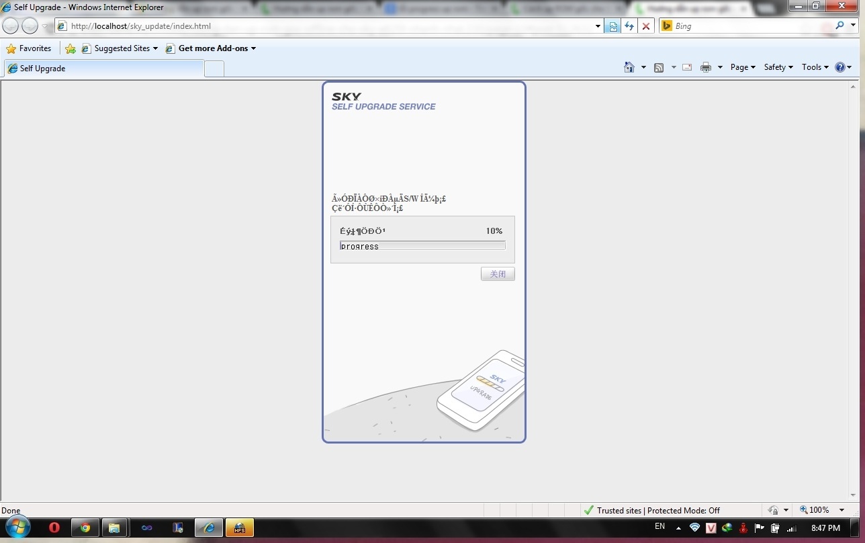Expand the Page dropdown menu
Viewport: 865px width, 543px height.
[743, 67]
